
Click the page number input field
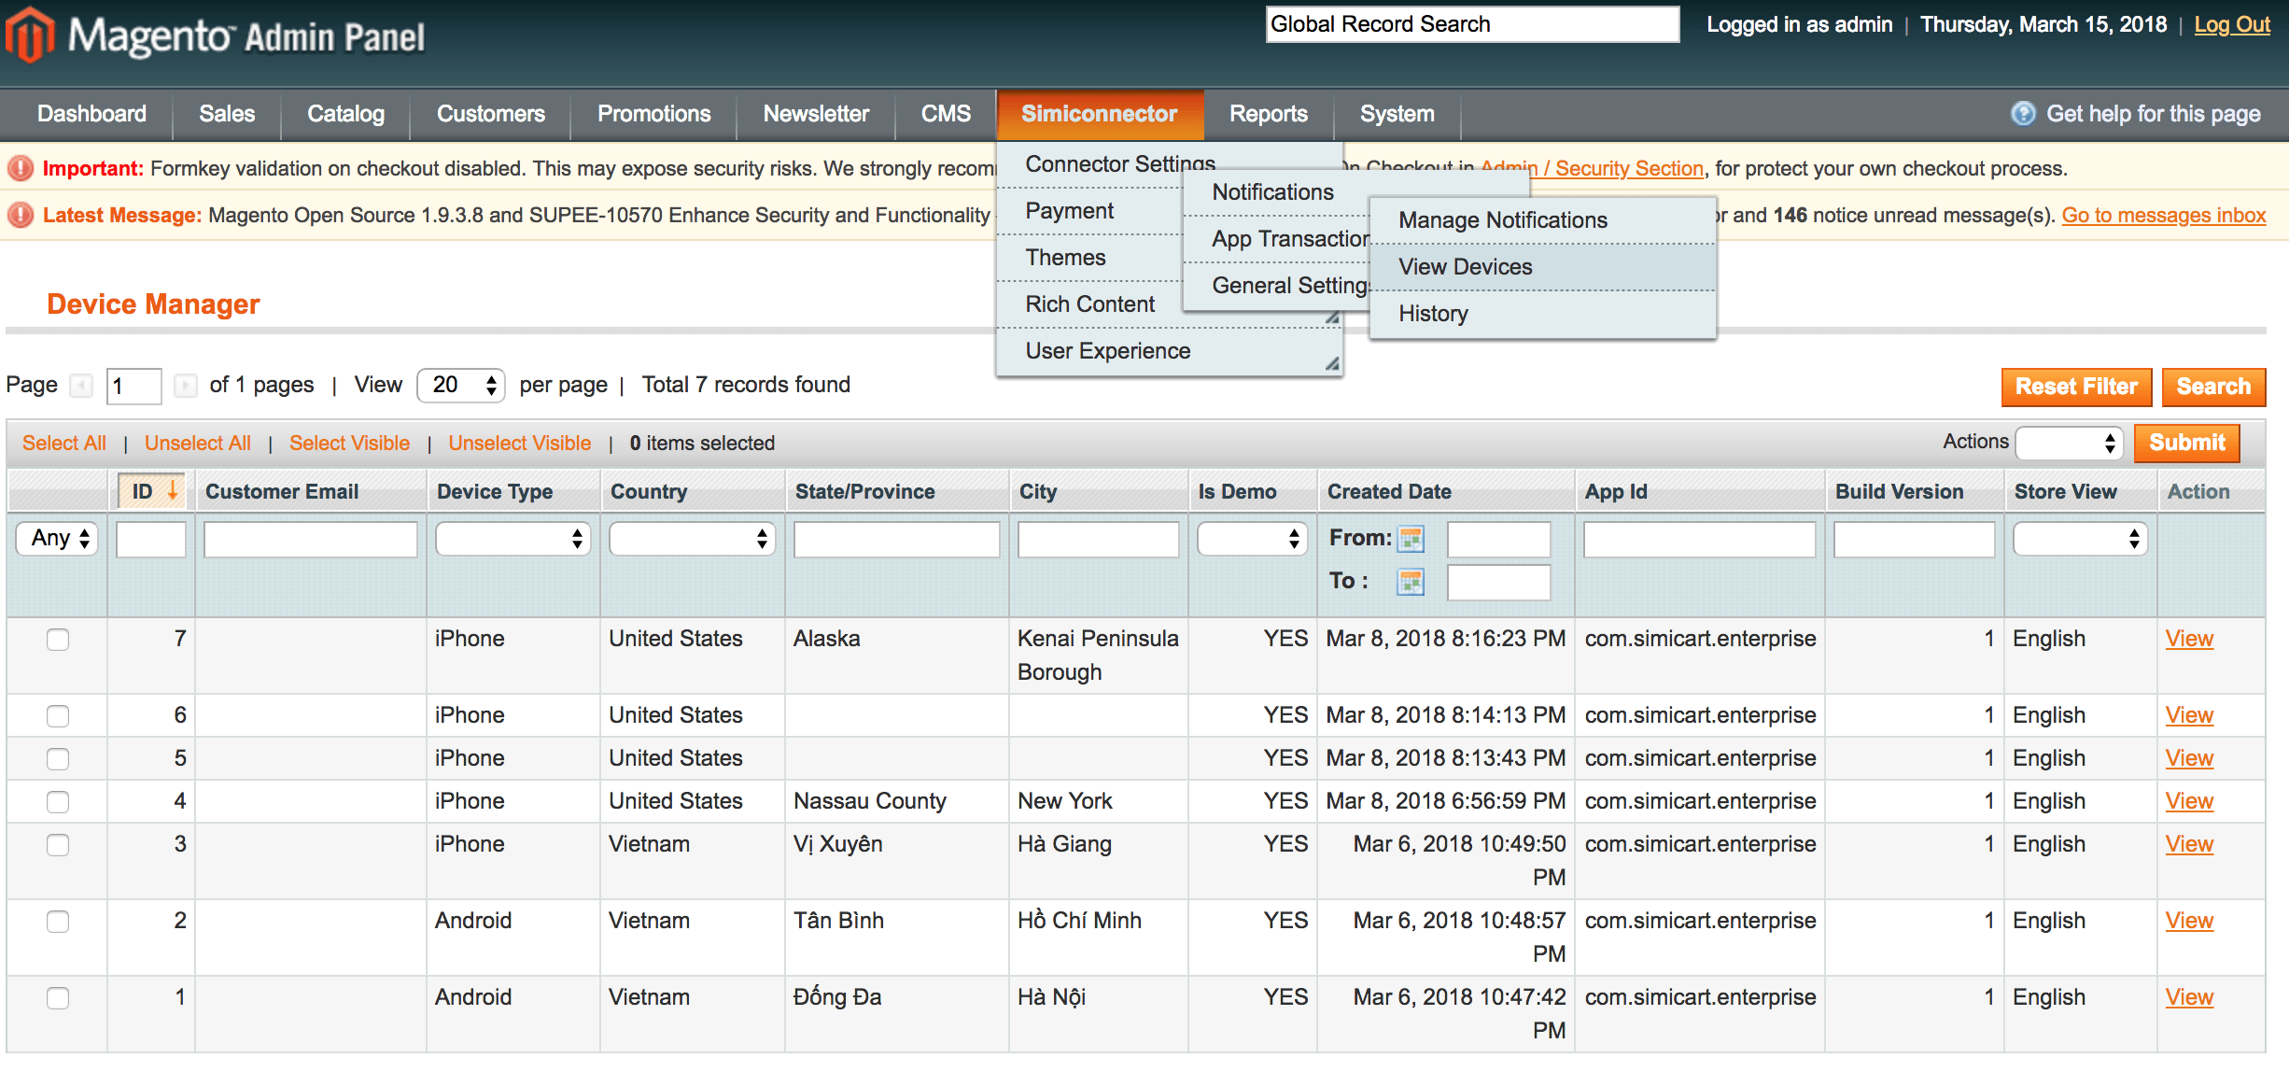[x=134, y=386]
